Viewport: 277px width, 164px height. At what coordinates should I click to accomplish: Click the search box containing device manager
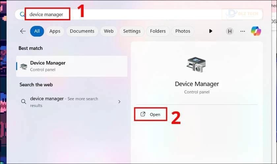pos(139,14)
